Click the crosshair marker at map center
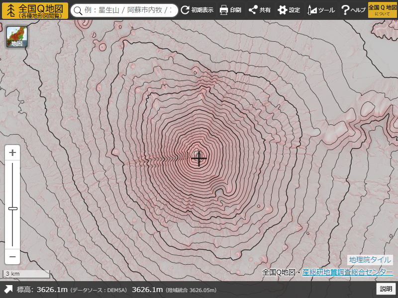The height and width of the screenshot is (298, 398). (199, 159)
